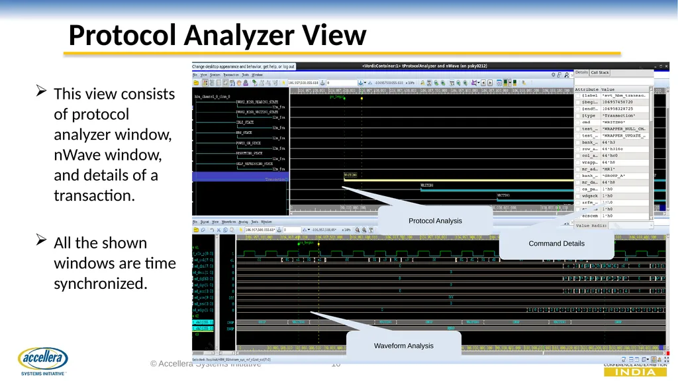Viewport: 678px width, 381px height.
Task: Check the $begi.. attribute checkbox
Action: (x=578, y=102)
